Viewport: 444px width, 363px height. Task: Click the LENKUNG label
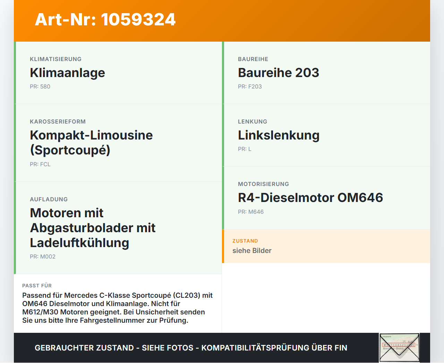[253, 121]
